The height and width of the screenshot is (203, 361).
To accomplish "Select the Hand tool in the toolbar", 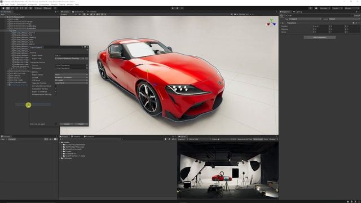I will (x=3, y=8).
